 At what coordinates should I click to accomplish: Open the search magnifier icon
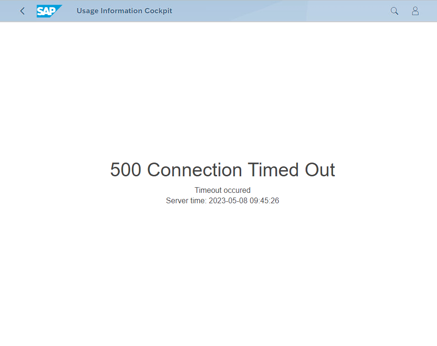(394, 11)
